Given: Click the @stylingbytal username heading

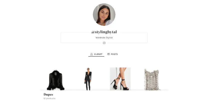Looking at the screenshot, I should point(104,32).
